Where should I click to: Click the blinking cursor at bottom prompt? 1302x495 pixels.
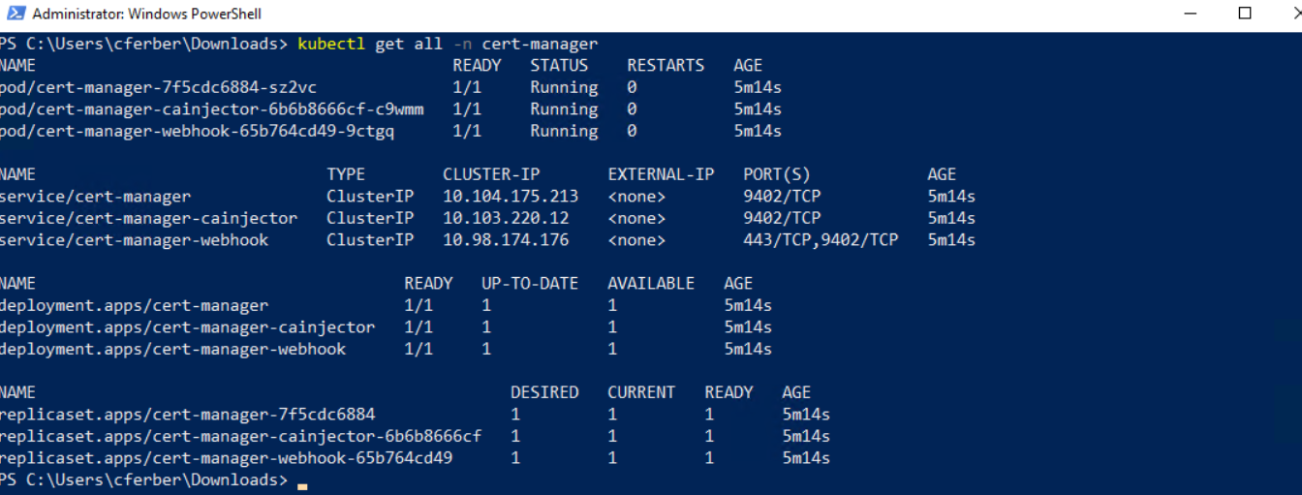(x=302, y=481)
